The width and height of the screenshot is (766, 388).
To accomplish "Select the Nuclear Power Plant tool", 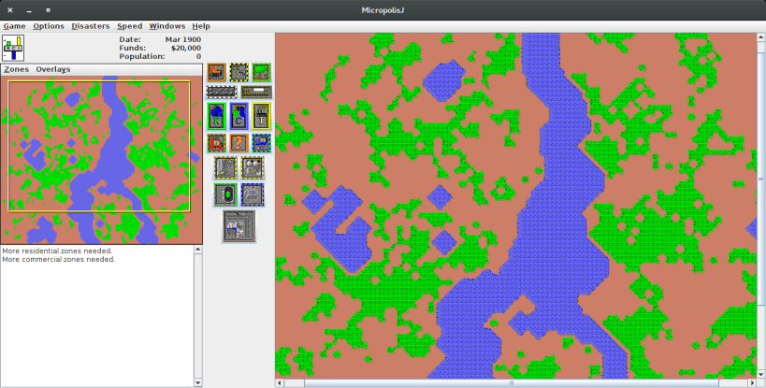I will pos(253,168).
